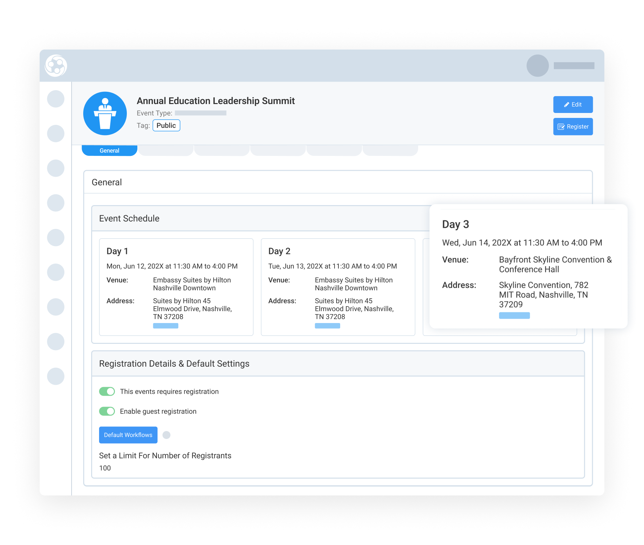Click the second sidebar circle icon
This screenshot has height=545, width=644.
click(x=55, y=133)
